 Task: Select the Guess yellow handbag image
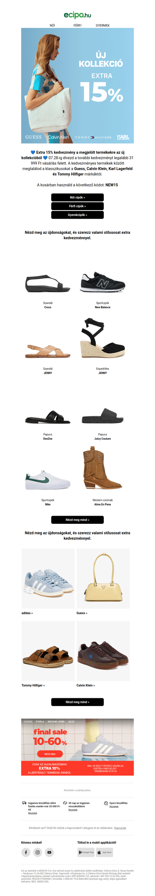point(103,578)
